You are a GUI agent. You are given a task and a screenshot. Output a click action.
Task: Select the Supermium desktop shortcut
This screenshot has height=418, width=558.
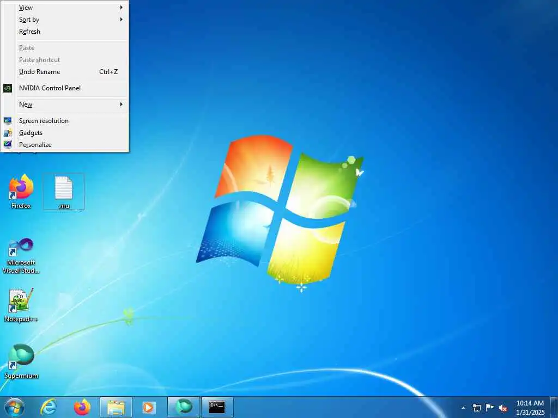click(x=21, y=361)
